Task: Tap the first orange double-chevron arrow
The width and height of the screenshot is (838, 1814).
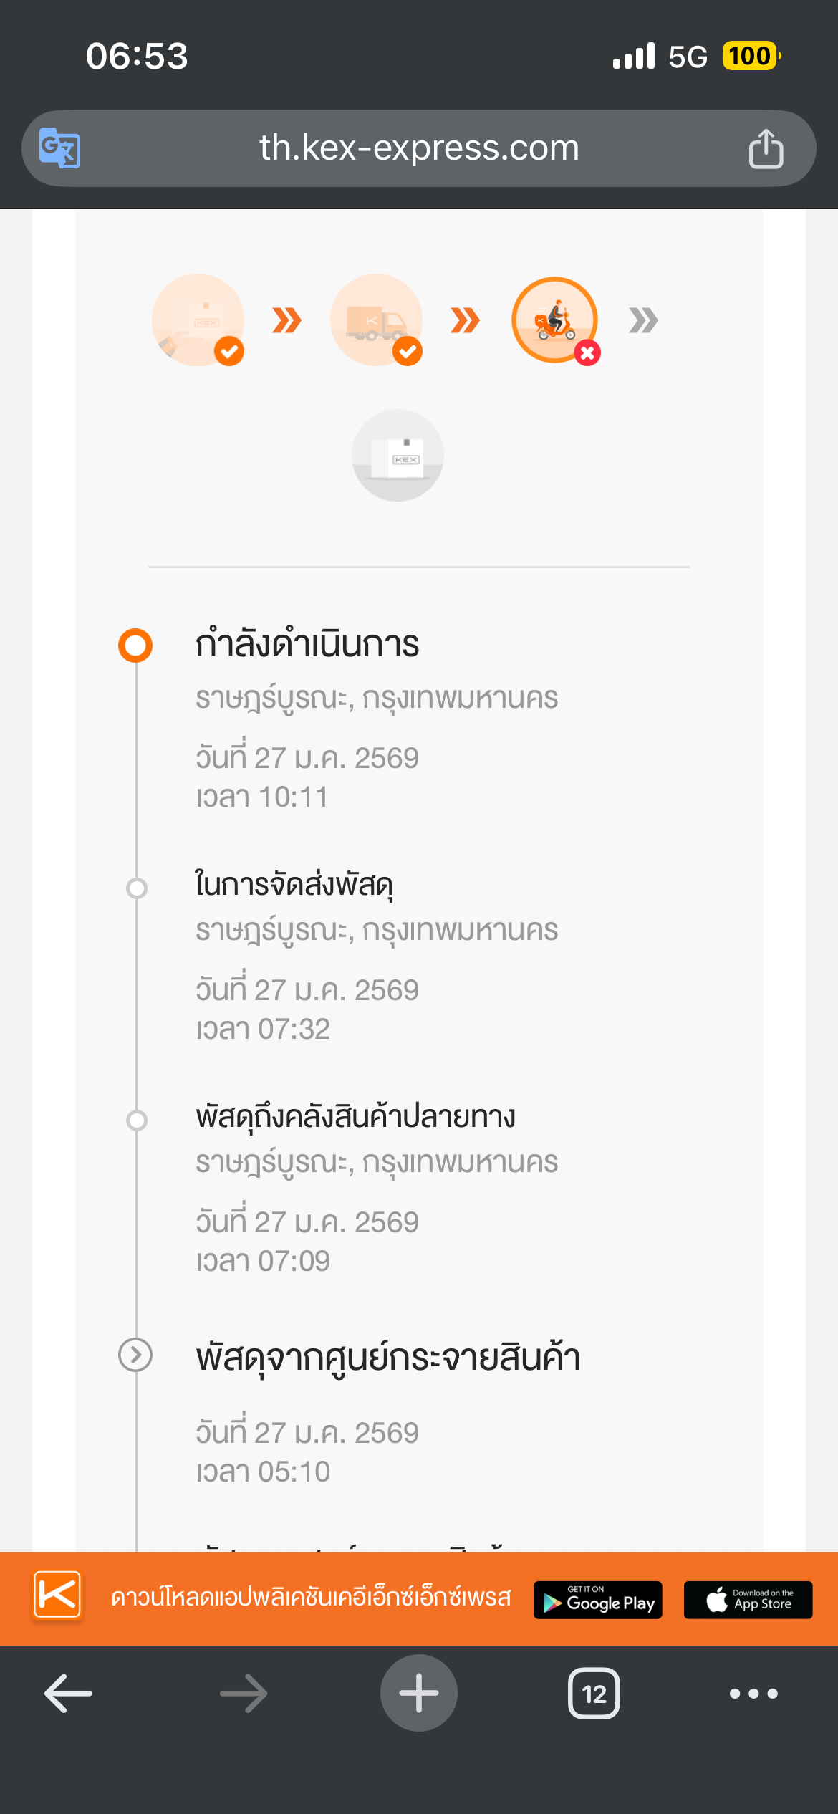Action: tap(286, 320)
